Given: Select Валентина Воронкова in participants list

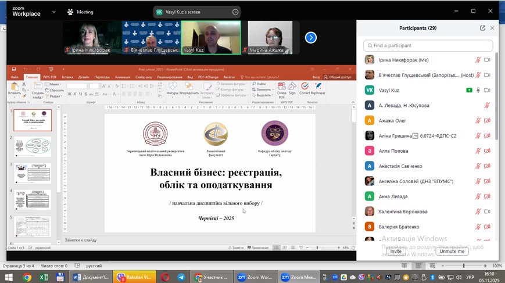Looking at the screenshot, I should click(x=403, y=212).
